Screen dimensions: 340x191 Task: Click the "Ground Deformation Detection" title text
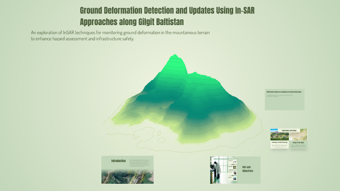click(x=167, y=16)
